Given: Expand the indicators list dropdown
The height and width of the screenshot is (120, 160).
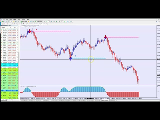Looking at the screenshot, I should 66,21.
